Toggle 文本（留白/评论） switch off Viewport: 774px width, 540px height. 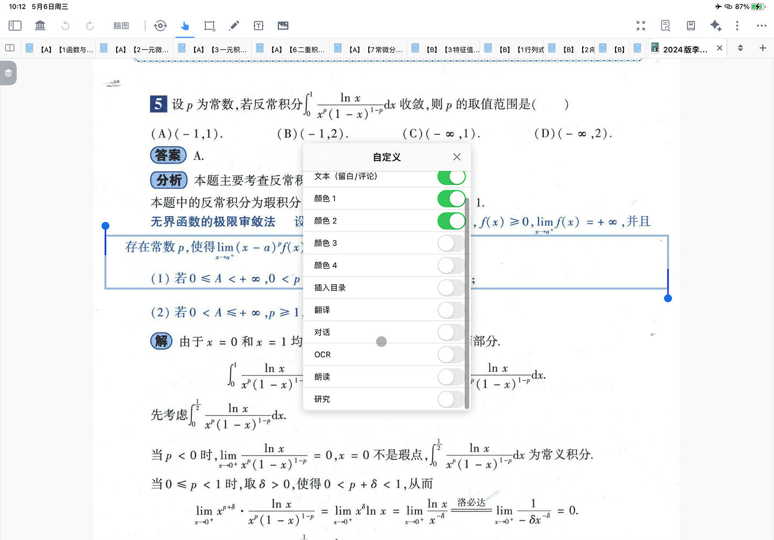[x=451, y=176]
